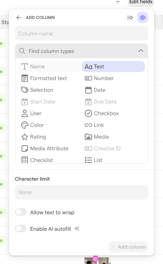Collapse the column types list chevron
163x264 pixels.
point(141,51)
